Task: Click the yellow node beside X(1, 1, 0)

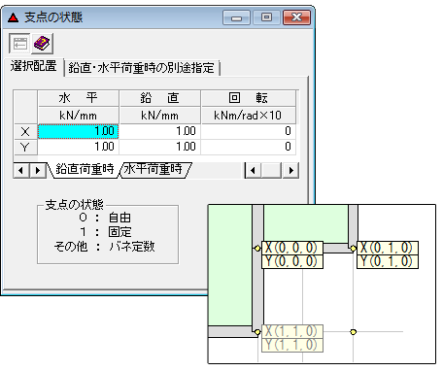Action: pyautogui.click(x=257, y=332)
